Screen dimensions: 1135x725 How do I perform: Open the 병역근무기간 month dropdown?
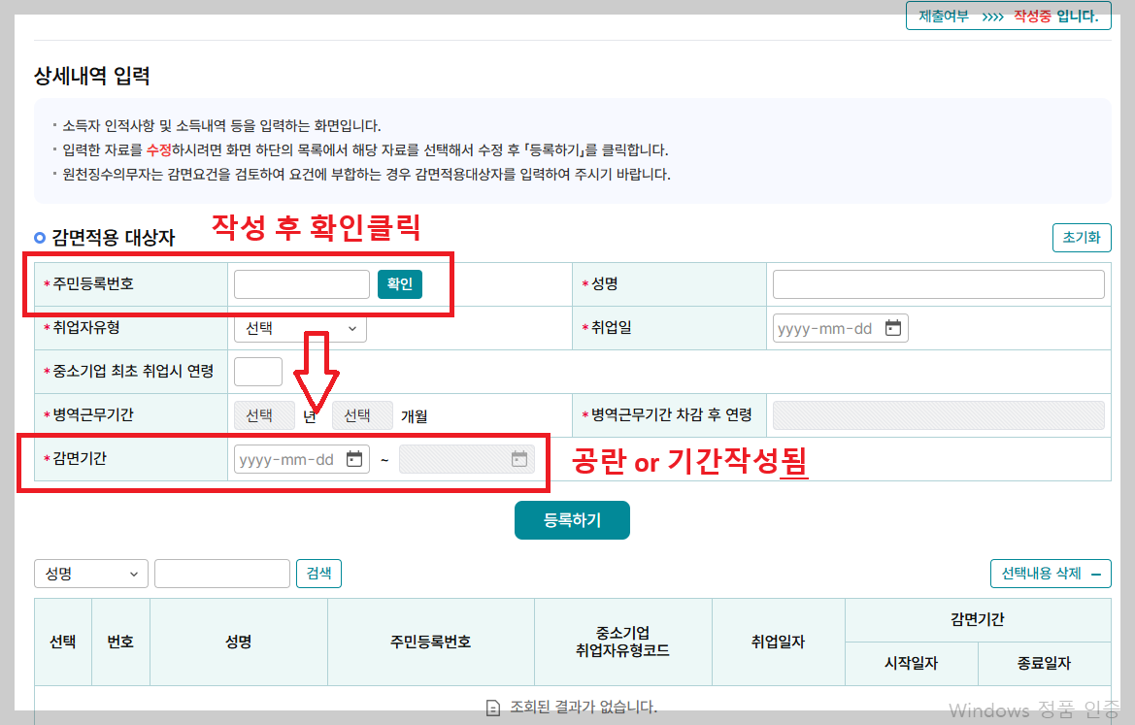(361, 414)
